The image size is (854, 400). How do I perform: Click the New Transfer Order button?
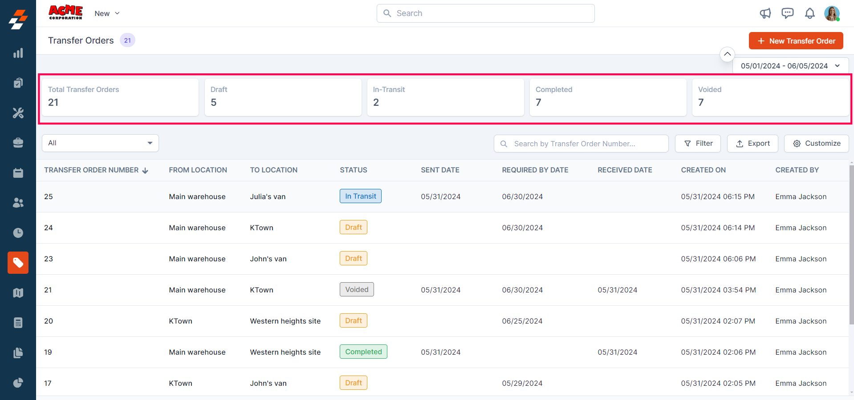[x=796, y=41]
